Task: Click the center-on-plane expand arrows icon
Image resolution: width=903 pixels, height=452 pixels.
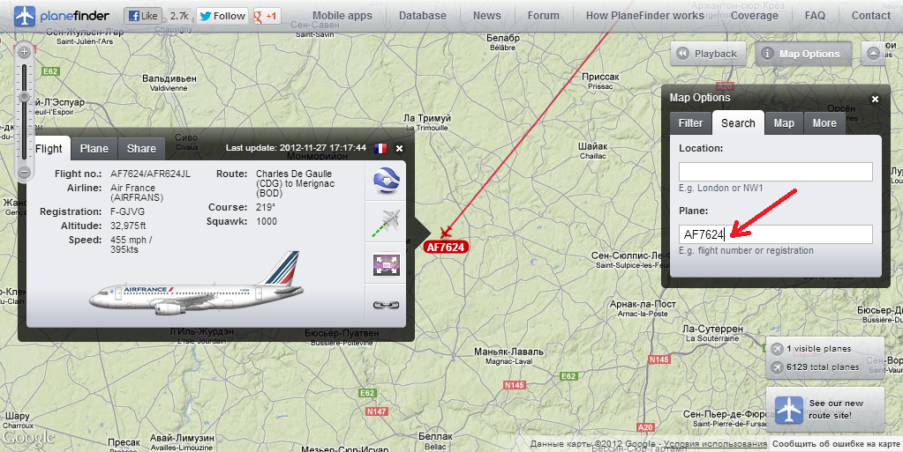Action: click(387, 264)
